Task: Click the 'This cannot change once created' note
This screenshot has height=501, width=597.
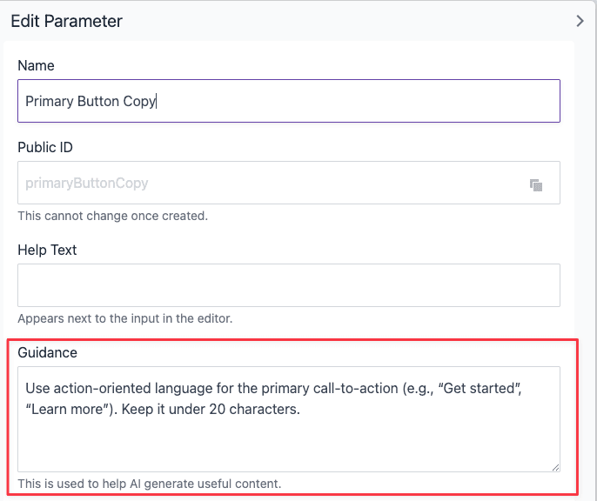Action: click(112, 216)
